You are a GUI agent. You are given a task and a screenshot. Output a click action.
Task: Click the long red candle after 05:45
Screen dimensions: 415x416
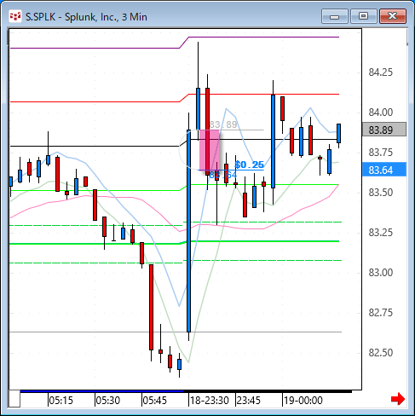pos(151,307)
